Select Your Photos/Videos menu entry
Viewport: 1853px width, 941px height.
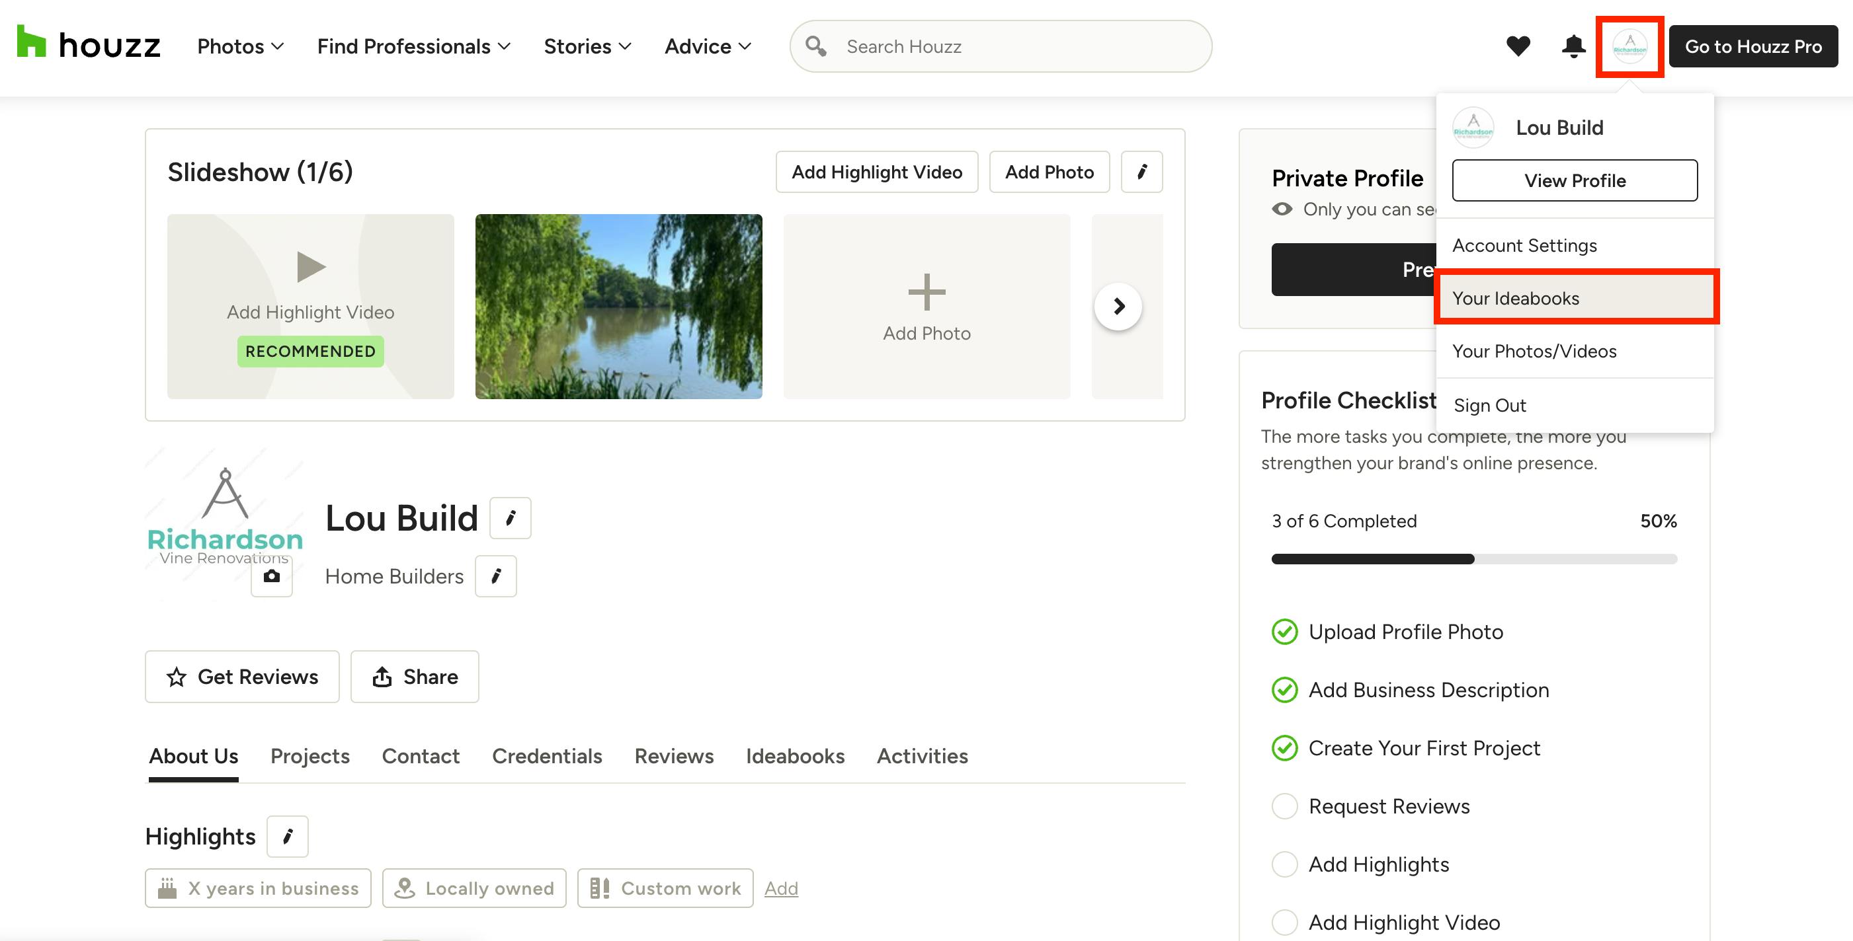[x=1575, y=351]
